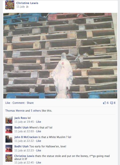Open Christine Lewis name link in header
This screenshot has height=165, width=120.
tap(27, 3)
